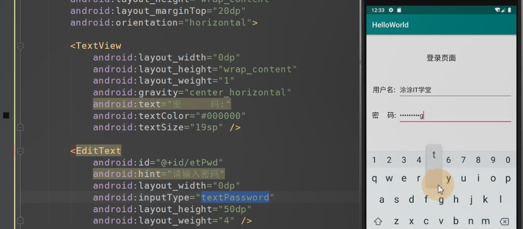This screenshot has height=229, width=523.
Task: Tap the o key on keyboard
Action: click(493, 179)
